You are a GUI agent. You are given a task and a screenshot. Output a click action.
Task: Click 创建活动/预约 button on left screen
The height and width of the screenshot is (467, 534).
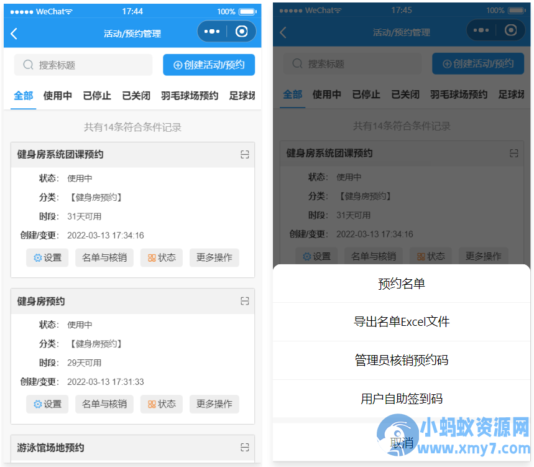(x=209, y=65)
